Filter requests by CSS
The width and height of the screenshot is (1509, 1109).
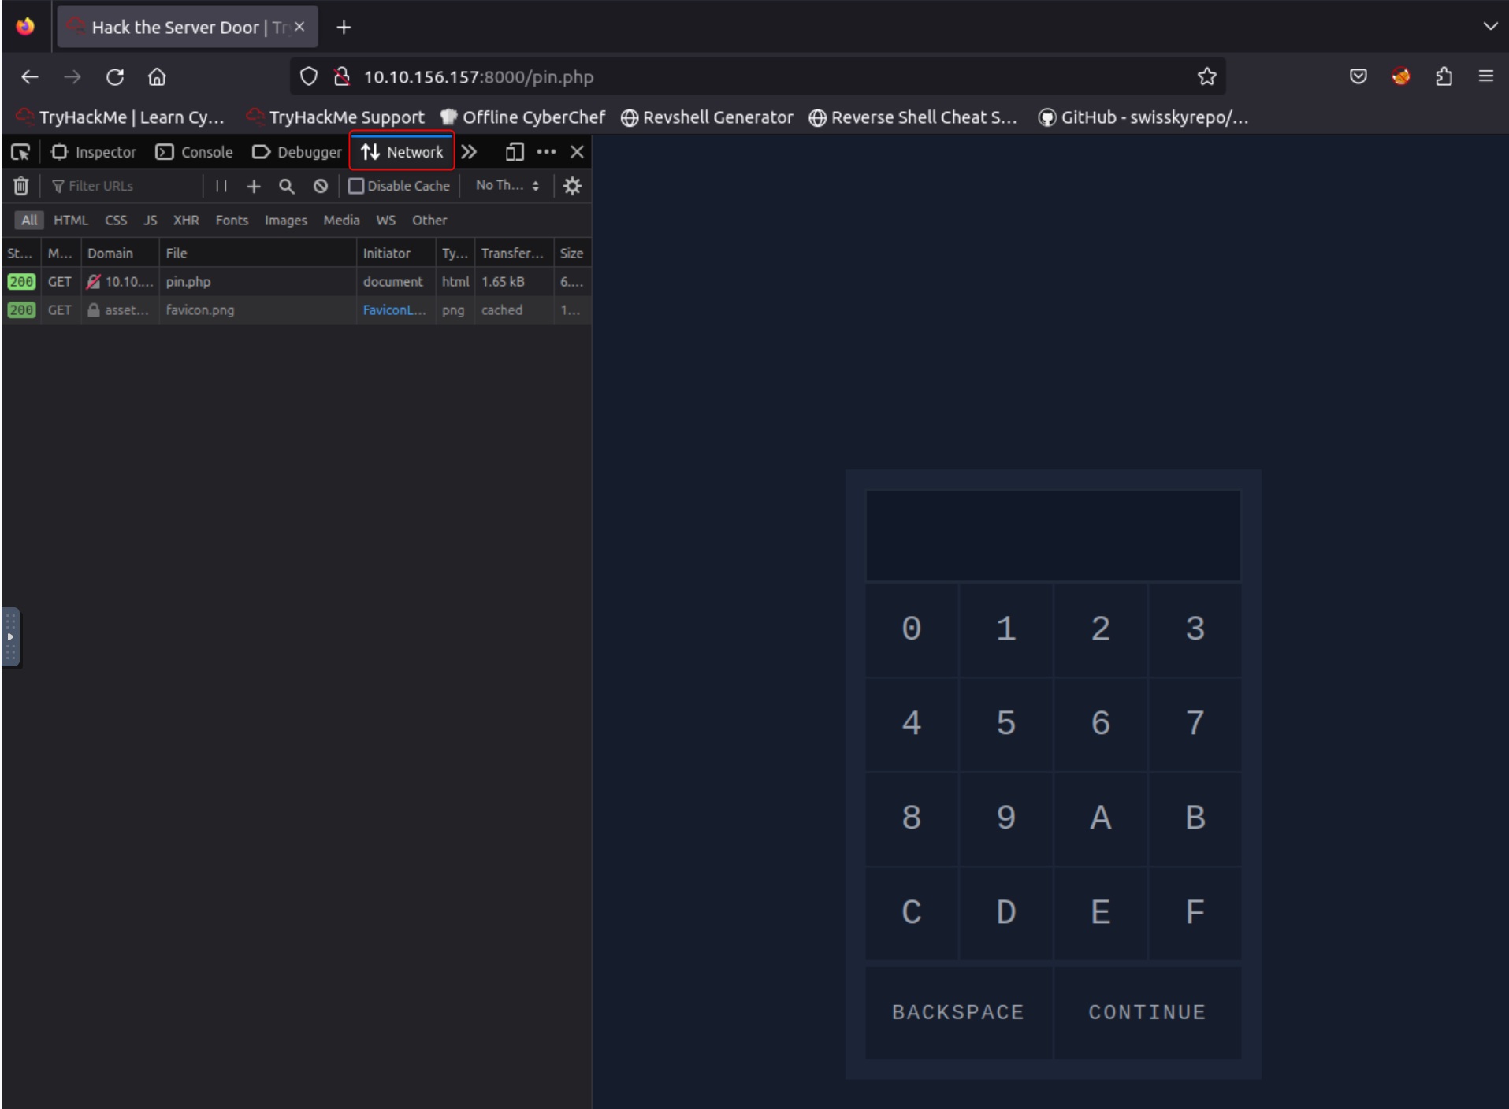[116, 221]
